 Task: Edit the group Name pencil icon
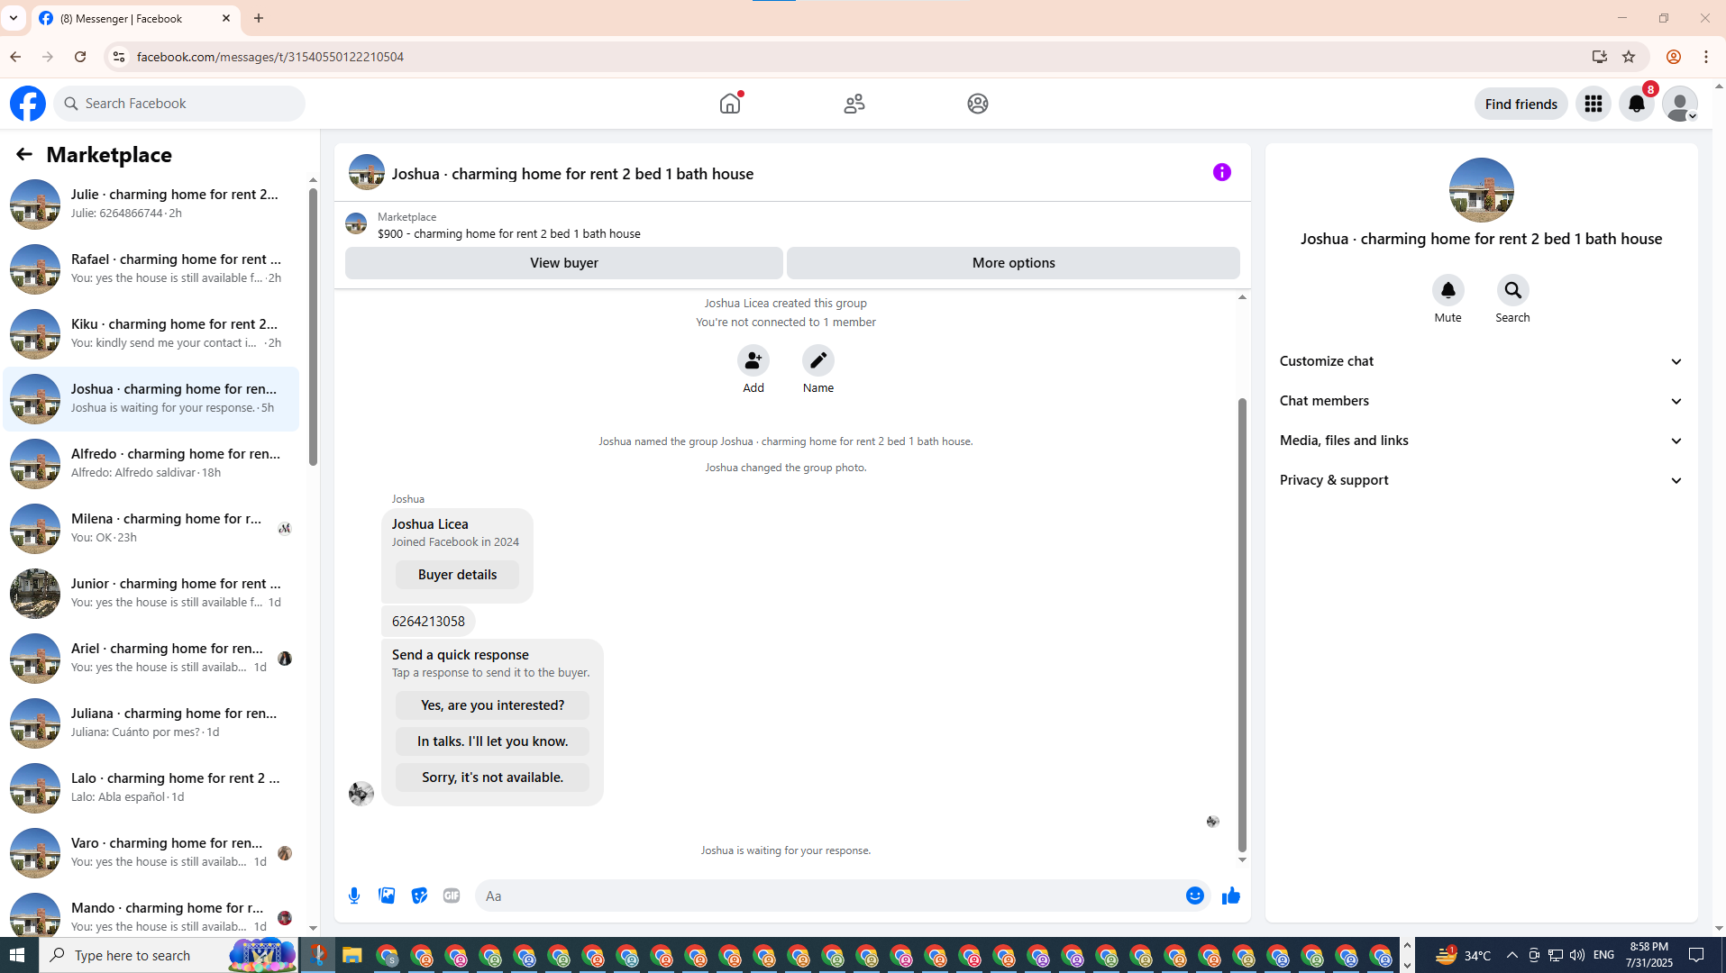[x=818, y=360]
